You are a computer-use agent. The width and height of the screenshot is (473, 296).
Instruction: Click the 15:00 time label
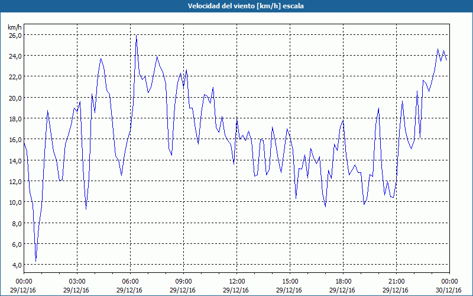point(290,282)
